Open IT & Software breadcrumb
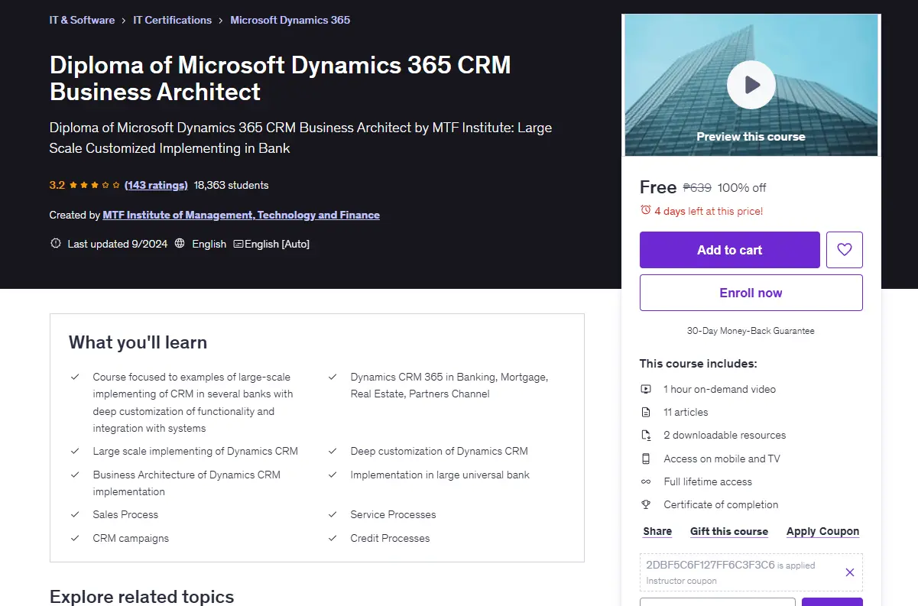This screenshot has width=918, height=606. pos(82,20)
